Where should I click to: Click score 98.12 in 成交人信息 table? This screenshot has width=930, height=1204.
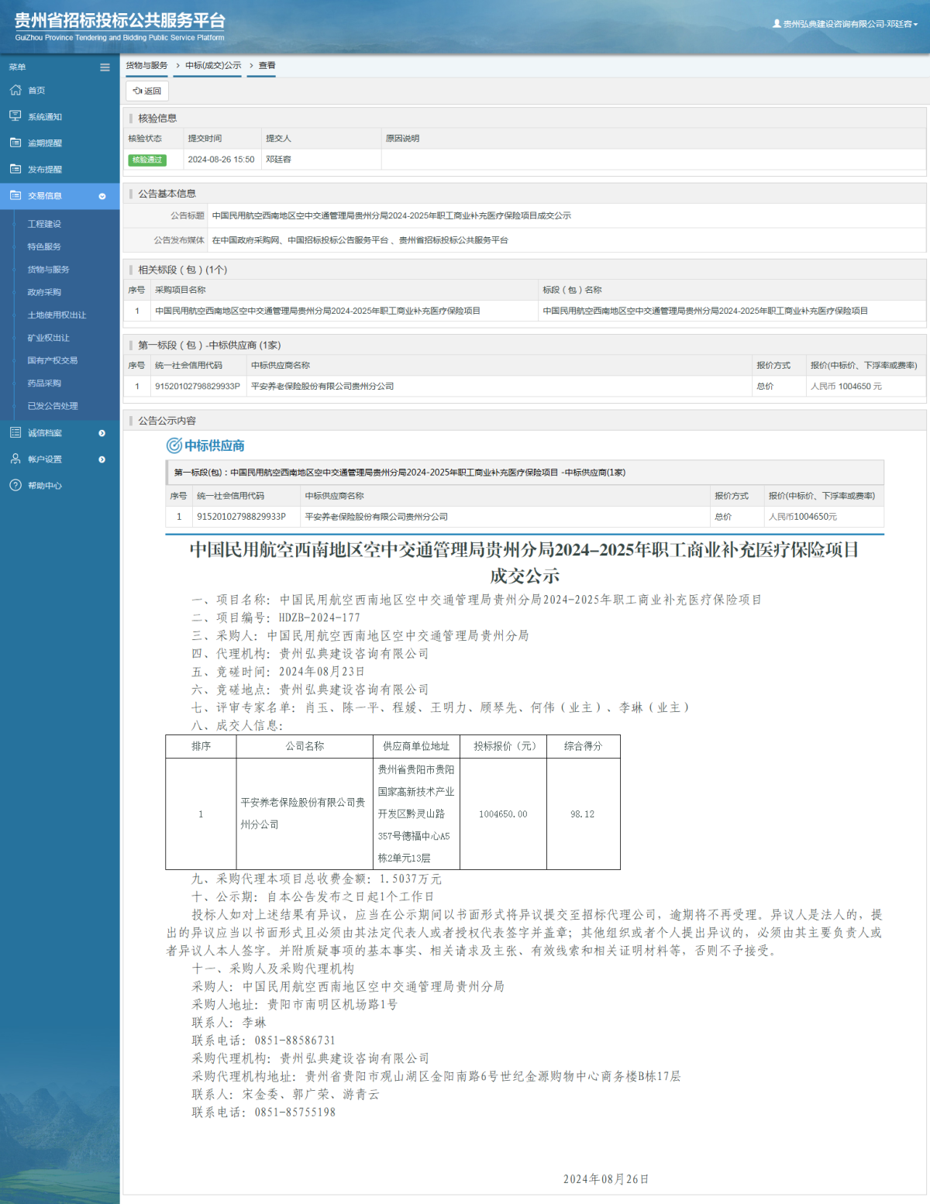583,814
